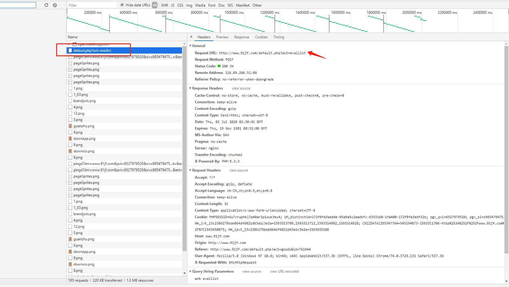
Task: Click the 2400000 ms timeline label
Action: (483, 13)
